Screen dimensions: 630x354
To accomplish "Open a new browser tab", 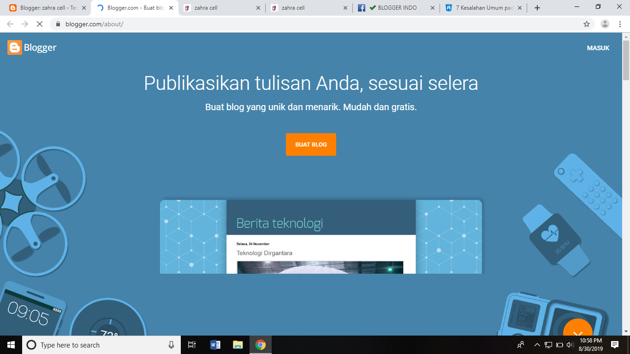I will coord(537,8).
